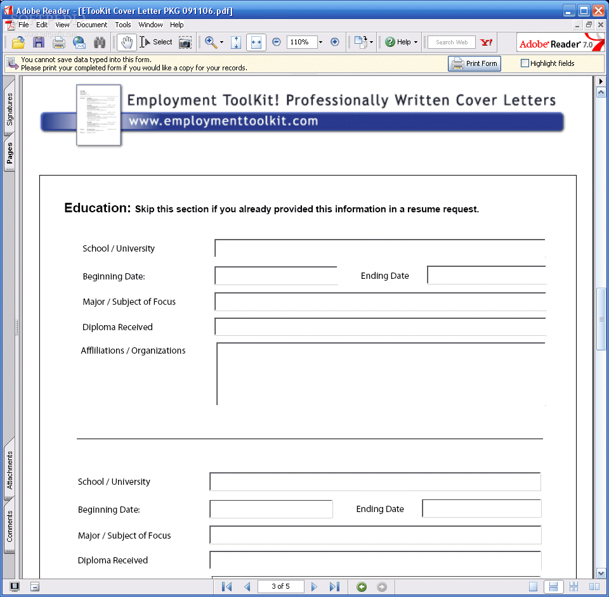Click the green Previous View arrow
609x597 pixels.
(362, 587)
